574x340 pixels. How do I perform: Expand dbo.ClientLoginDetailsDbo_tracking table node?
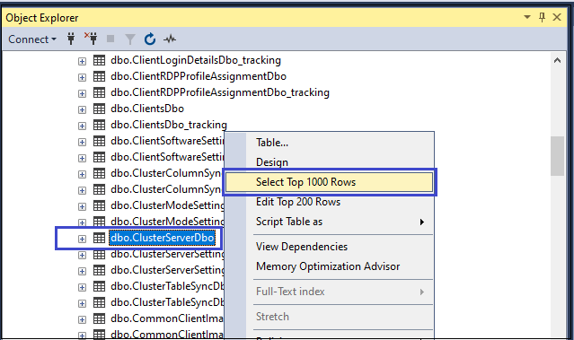click(x=82, y=61)
